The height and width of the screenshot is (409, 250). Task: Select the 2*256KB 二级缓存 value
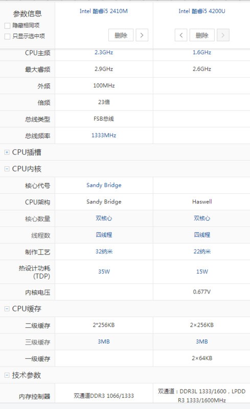pos(104,325)
